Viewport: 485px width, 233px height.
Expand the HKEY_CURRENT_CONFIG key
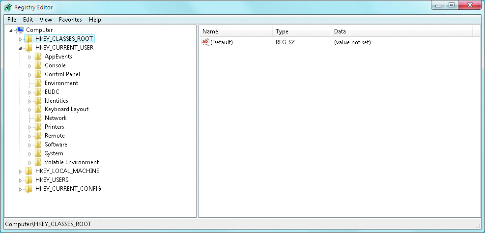tap(21, 189)
